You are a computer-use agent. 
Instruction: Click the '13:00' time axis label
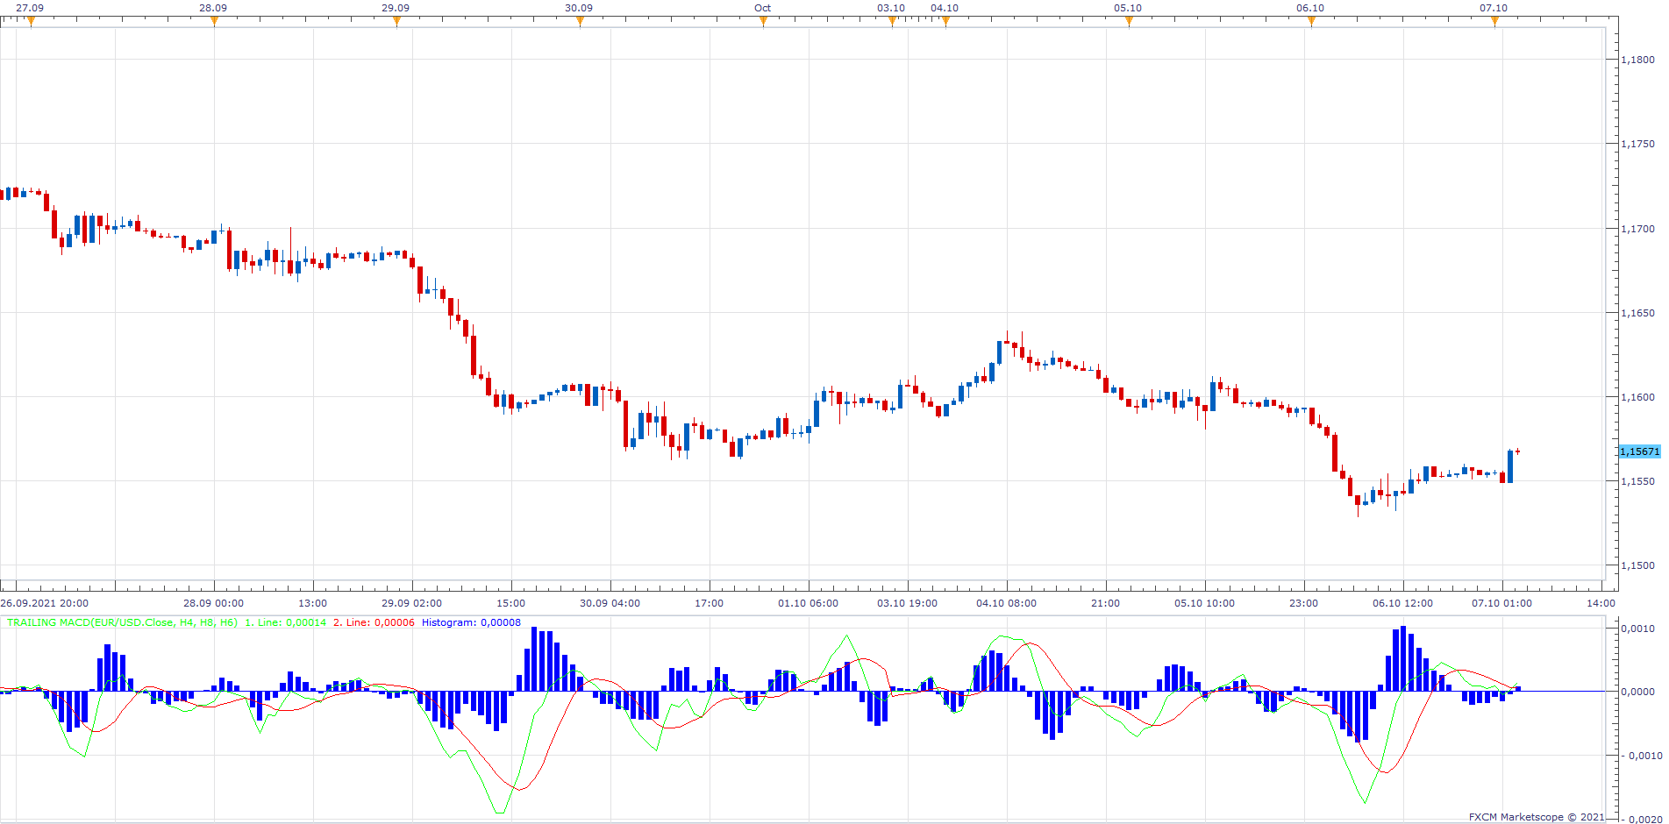pos(313,603)
